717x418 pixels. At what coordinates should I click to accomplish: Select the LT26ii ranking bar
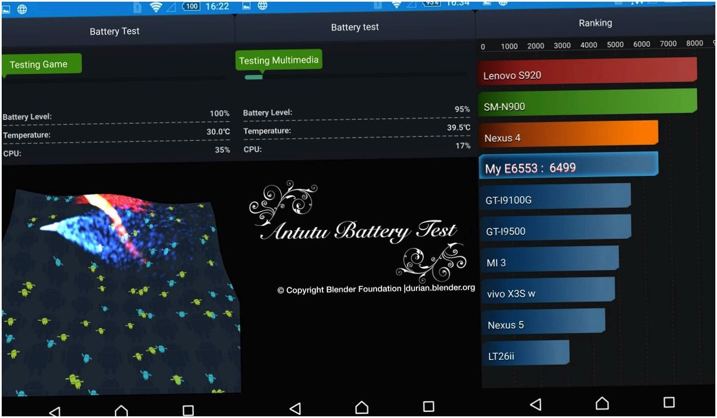pyautogui.click(x=526, y=354)
